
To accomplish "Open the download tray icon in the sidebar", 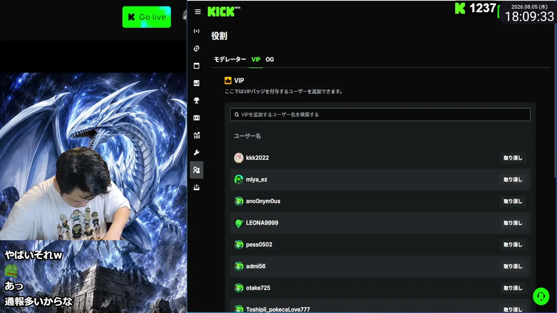I will (x=197, y=187).
